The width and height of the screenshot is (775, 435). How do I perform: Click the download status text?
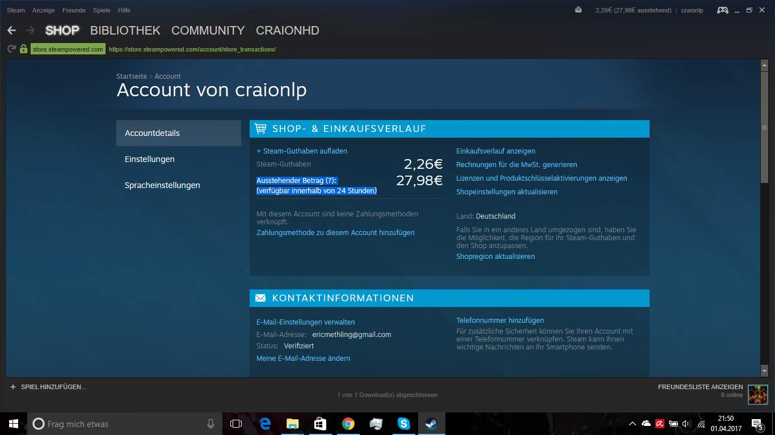tap(387, 395)
